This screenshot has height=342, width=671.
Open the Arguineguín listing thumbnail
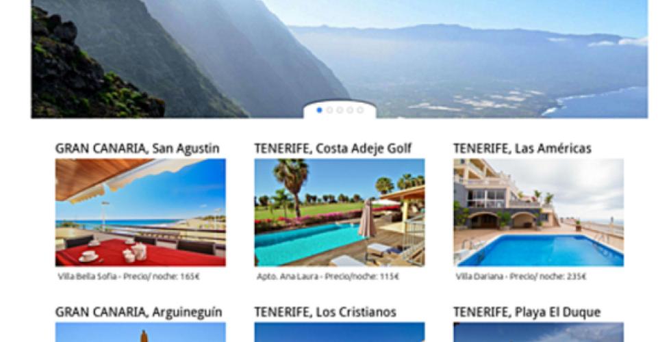140,332
